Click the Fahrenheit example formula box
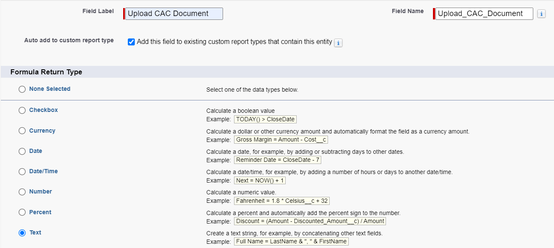Screen dimensions: 554x248 281,201
